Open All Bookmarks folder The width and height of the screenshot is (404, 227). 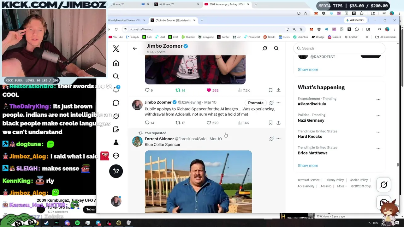tap(386, 37)
